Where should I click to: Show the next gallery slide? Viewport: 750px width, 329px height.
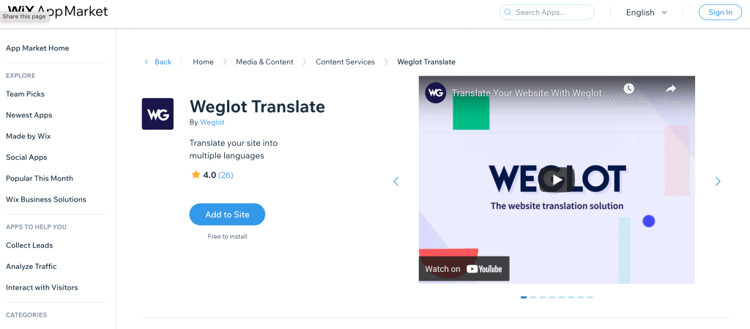pos(718,181)
